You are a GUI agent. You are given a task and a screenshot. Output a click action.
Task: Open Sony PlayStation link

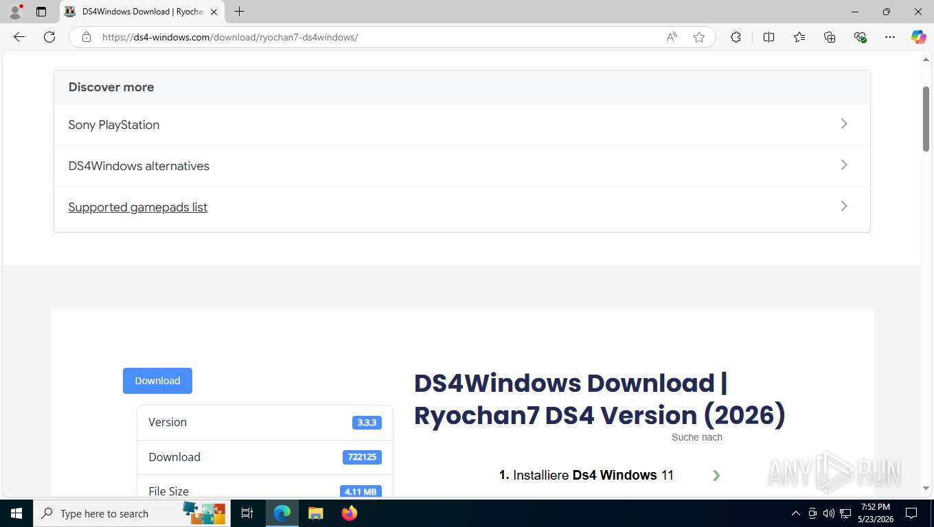114,125
